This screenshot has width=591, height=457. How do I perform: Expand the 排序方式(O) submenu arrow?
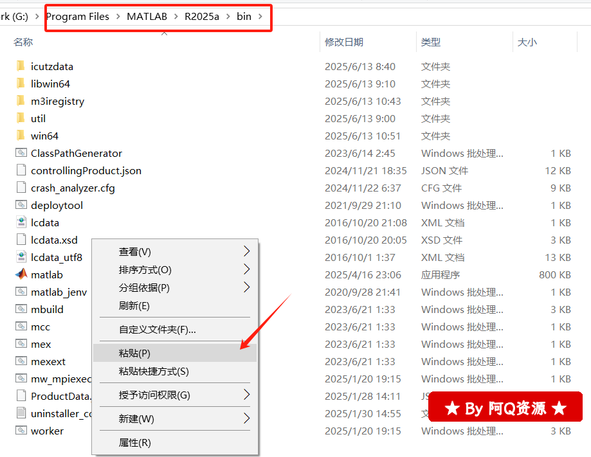click(247, 269)
